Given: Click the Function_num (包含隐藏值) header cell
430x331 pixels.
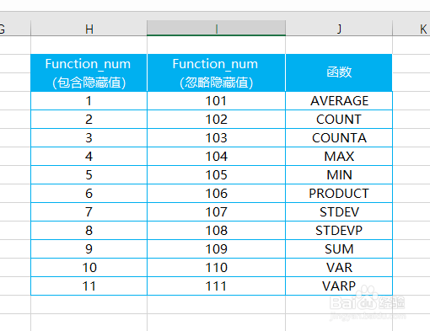Looking at the screenshot, I should coord(89,72).
